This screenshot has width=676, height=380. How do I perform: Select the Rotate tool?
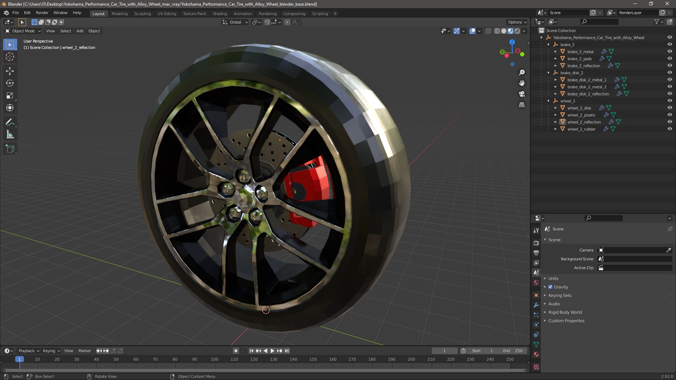(x=10, y=83)
